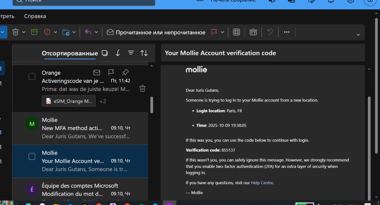Open the Справка menu tab
Viewport: 380px width, 205px height.
[x=35, y=16]
